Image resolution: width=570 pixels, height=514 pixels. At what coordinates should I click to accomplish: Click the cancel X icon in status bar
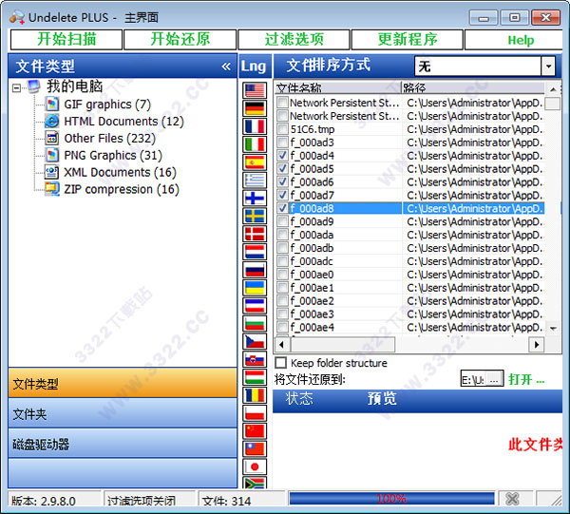coord(512,499)
